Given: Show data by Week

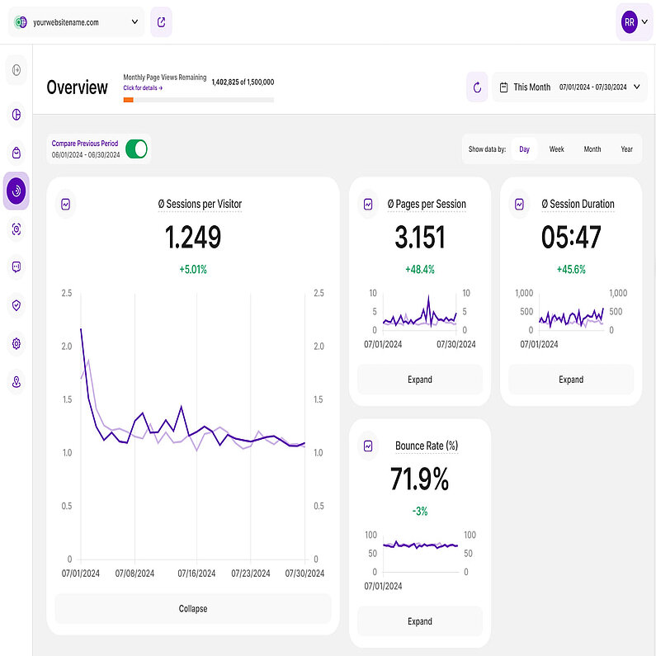Looking at the screenshot, I should tap(557, 149).
